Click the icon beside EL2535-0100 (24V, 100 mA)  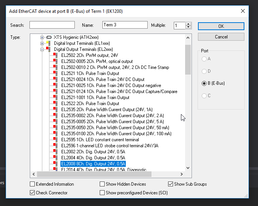56,134
